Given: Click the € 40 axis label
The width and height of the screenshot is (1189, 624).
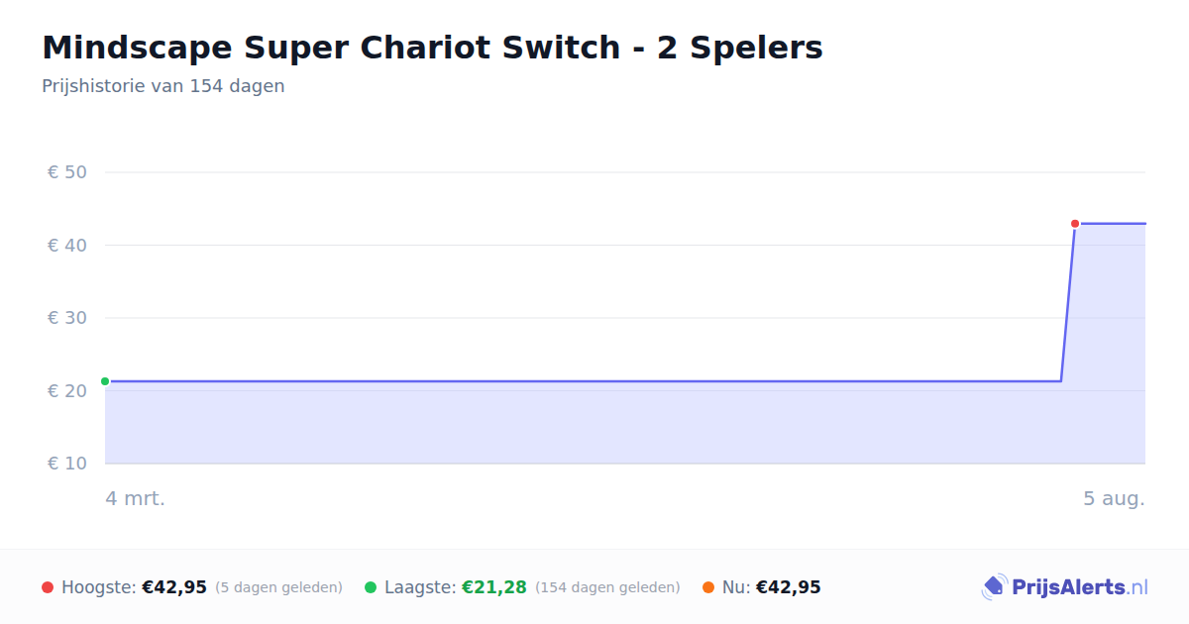Looking at the screenshot, I should (x=67, y=245).
